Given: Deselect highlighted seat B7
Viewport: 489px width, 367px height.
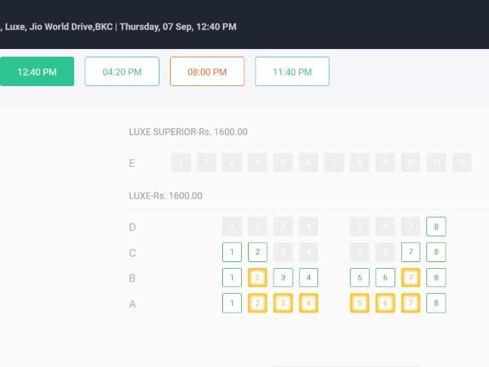Looking at the screenshot, I should (x=410, y=278).
